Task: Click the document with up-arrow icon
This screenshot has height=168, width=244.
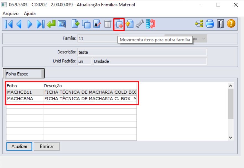Action: click(x=130, y=24)
